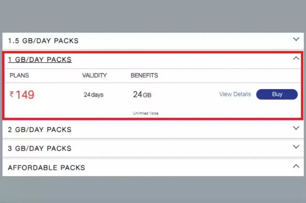Click the 1.5 GB/DAY PACKS heading text
The width and height of the screenshot is (306, 203).
click(x=43, y=41)
